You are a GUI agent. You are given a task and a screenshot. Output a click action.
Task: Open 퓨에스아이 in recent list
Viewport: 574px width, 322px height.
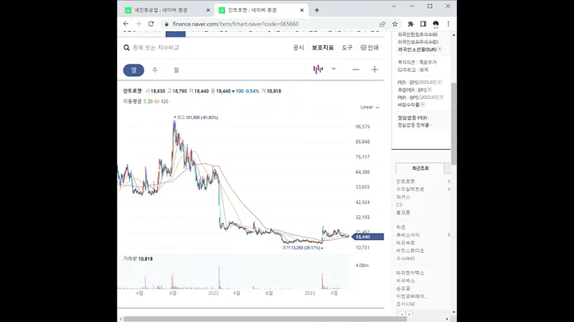[x=408, y=235]
